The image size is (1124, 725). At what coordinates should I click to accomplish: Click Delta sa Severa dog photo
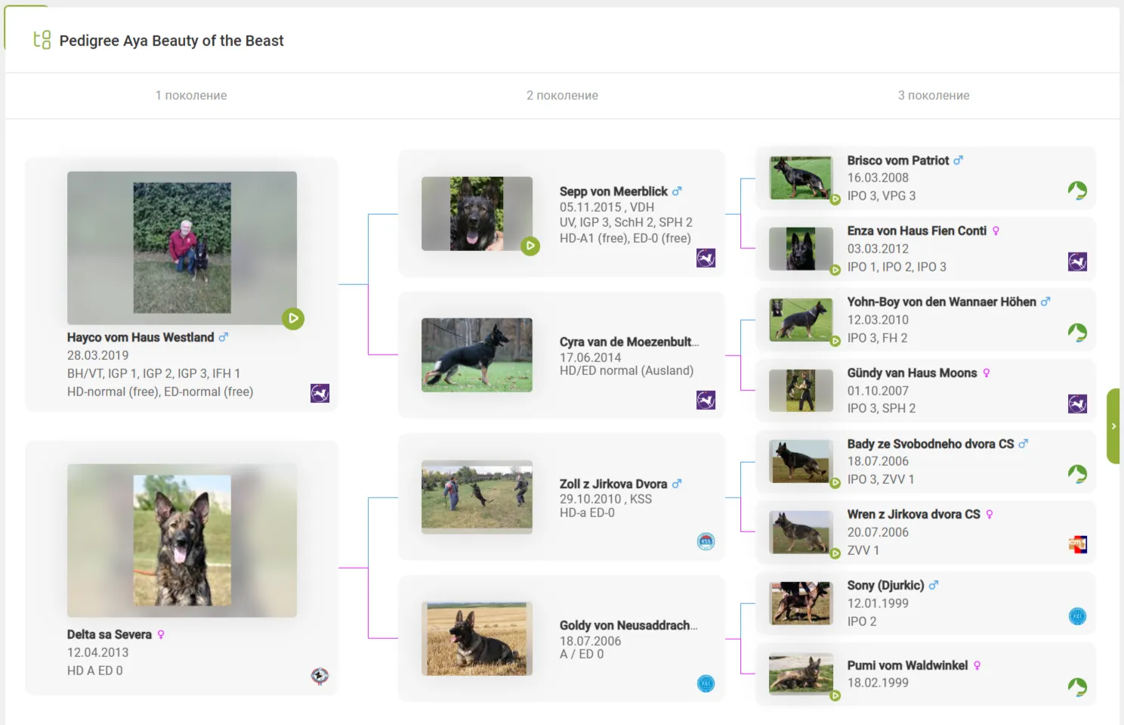182,541
